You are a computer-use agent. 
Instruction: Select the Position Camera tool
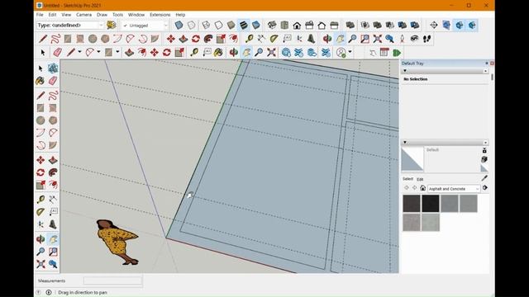(402, 39)
